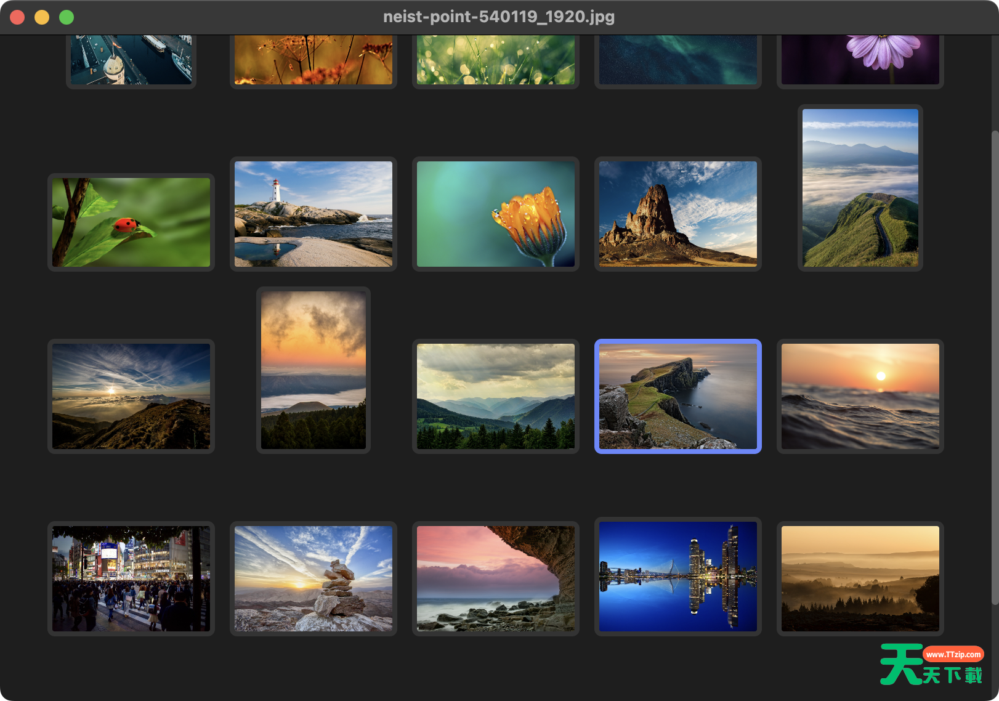Open the pink sky sea cave photo
Viewport: 999px width, 701px height.
495,577
